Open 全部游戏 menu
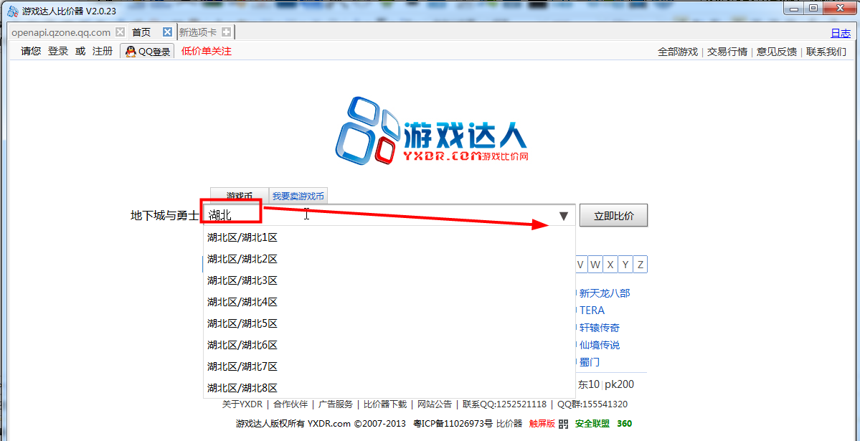The image size is (860, 441). coord(678,52)
